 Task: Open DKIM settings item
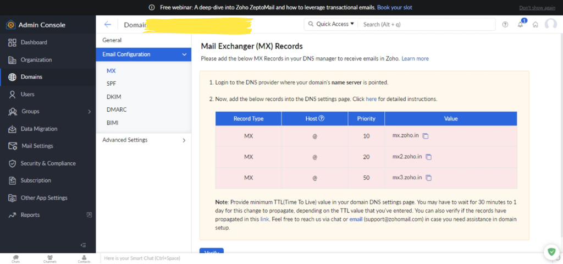[113, 97]
